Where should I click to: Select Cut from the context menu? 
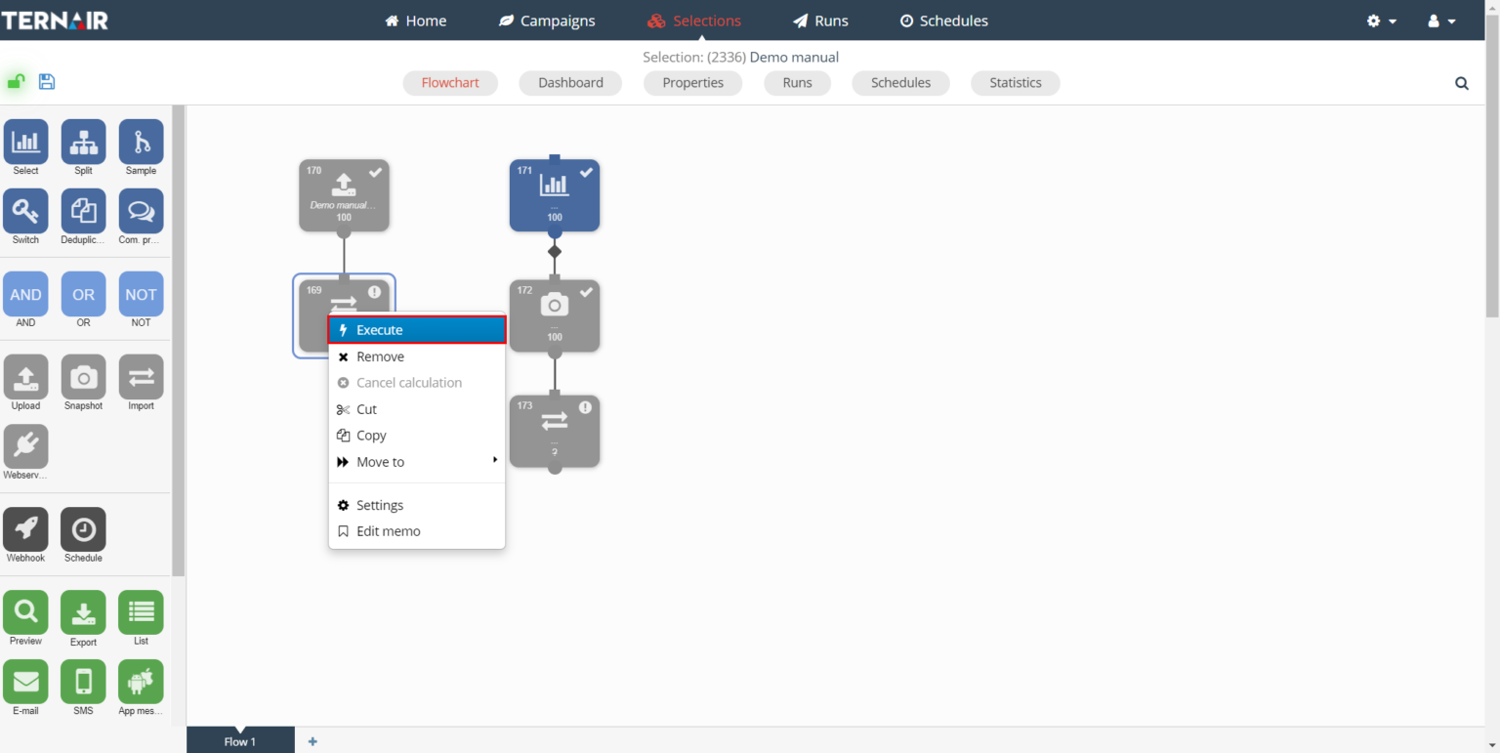click(417, 409)
